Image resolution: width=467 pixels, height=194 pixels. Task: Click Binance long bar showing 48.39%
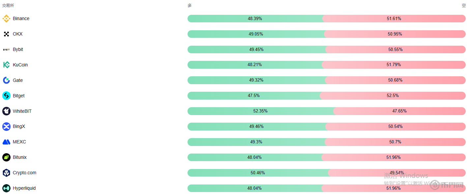(255, 19)
